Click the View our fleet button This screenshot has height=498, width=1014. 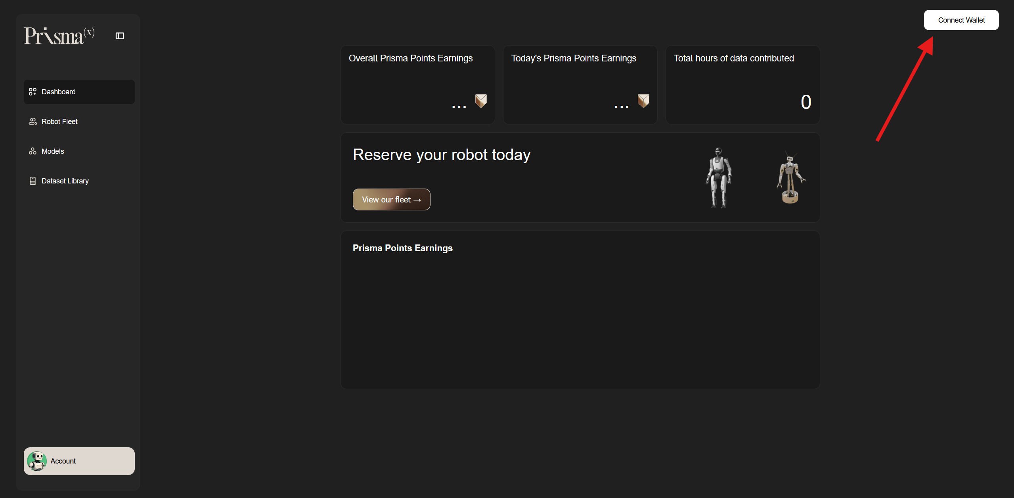pos(391,200)
